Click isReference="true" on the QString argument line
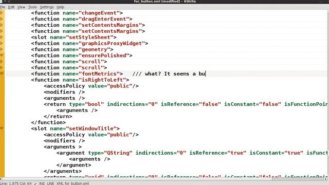 [x=217, y=153]
